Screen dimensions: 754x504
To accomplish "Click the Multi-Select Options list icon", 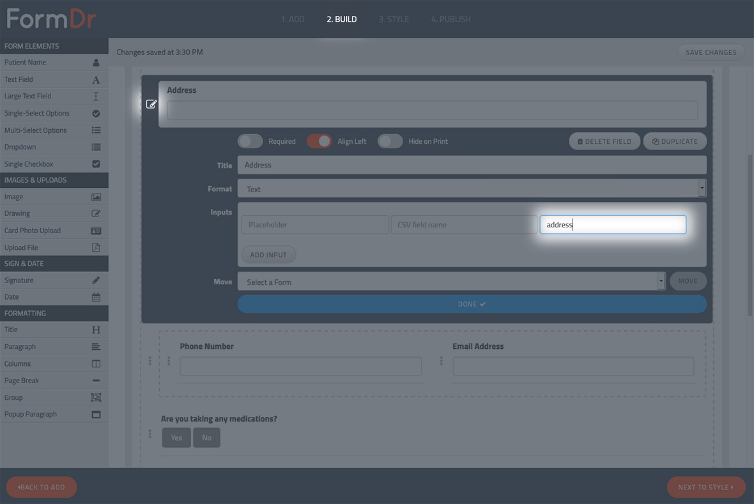I will click(x=96, y=130).
